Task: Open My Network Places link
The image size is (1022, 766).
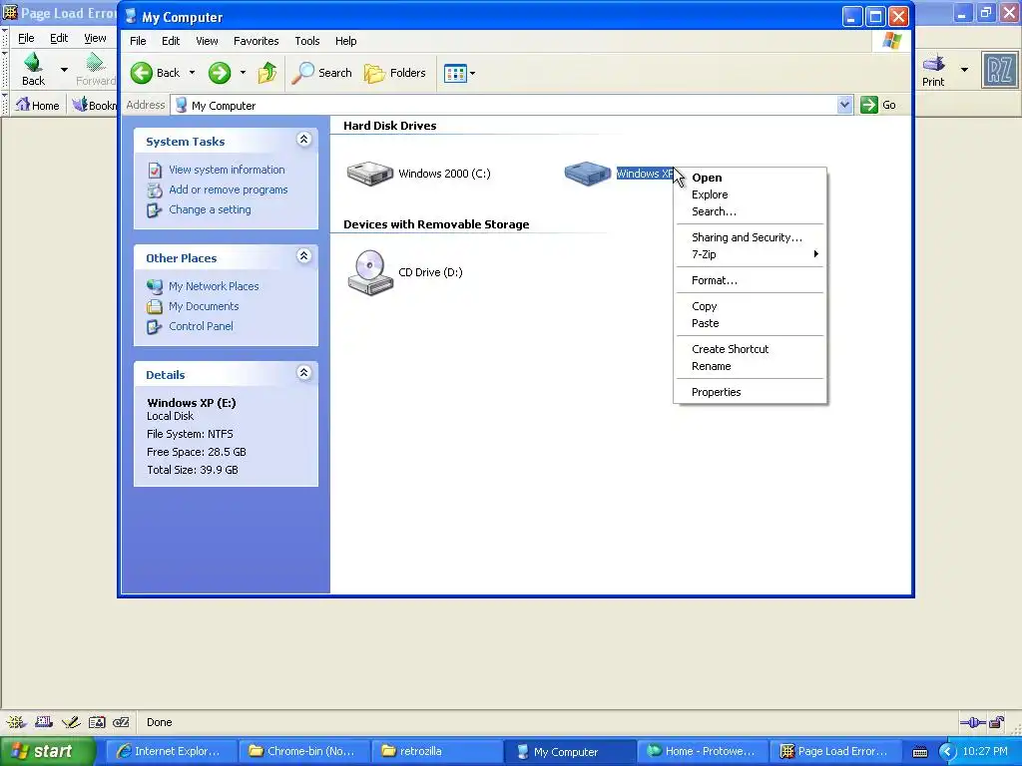Action: [x=214, y=286]
